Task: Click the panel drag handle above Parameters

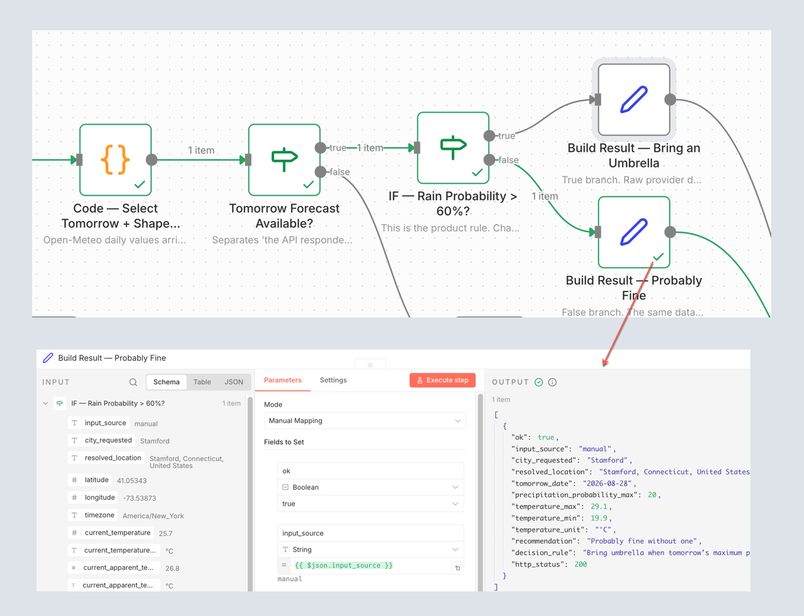Action: 370,365
